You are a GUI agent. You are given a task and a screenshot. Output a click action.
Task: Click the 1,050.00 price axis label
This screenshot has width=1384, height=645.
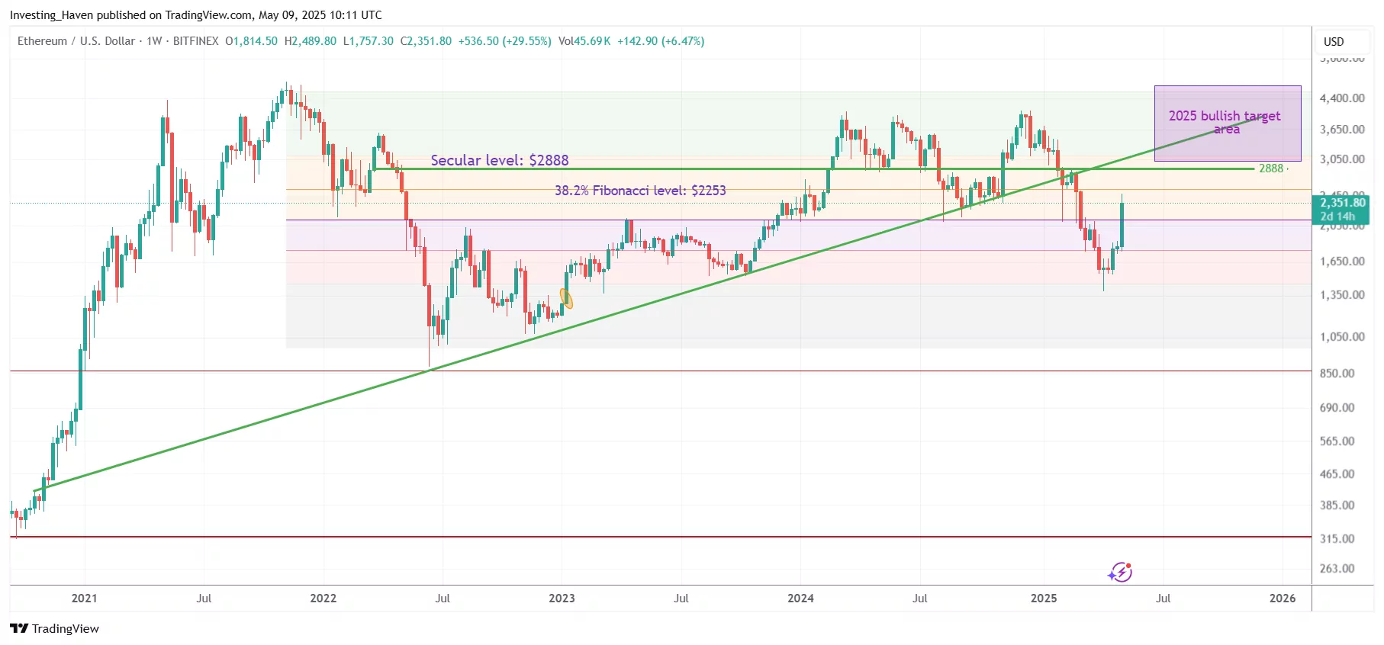(1342, 337)
